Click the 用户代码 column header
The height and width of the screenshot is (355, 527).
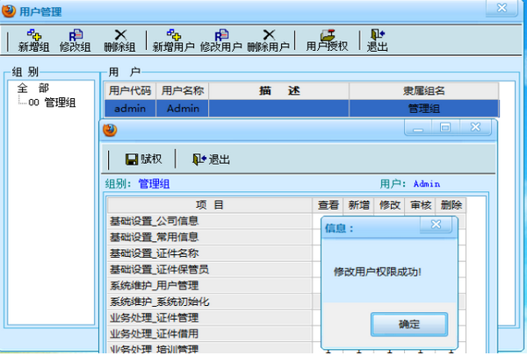click(130, 91)
